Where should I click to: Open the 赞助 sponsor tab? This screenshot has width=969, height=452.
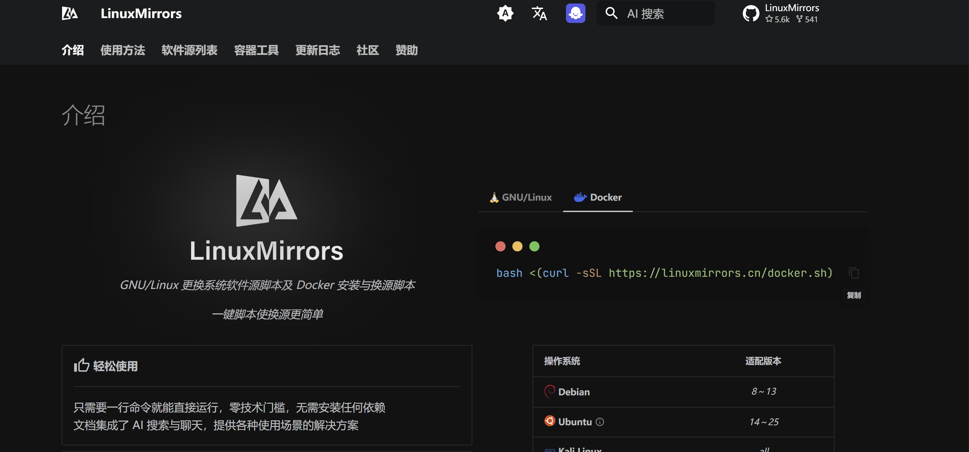pyautogui.click(x=406, y=50)
